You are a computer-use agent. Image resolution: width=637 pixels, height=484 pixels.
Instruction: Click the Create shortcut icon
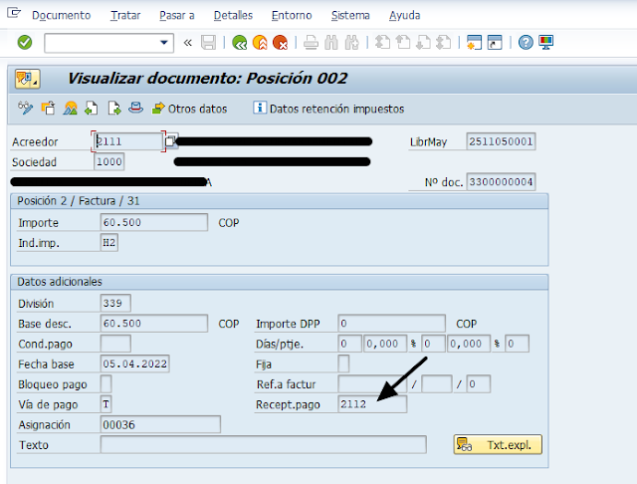coord(495,43)
